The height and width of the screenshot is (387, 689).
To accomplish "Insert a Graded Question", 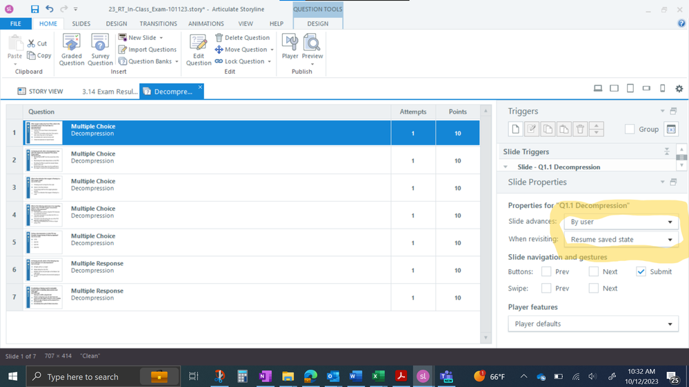I will pos(71,49).
